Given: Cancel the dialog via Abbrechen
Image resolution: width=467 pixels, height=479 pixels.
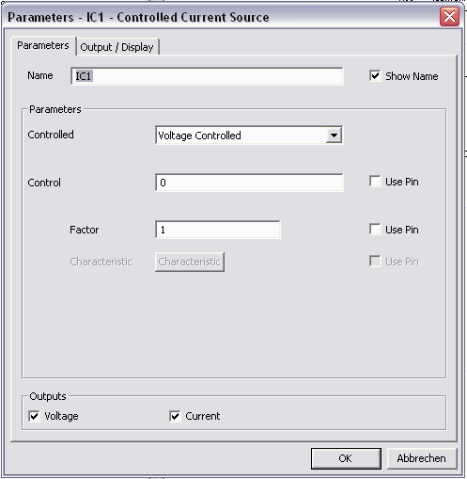Looking at the screenshot, I should pos(422,458).
